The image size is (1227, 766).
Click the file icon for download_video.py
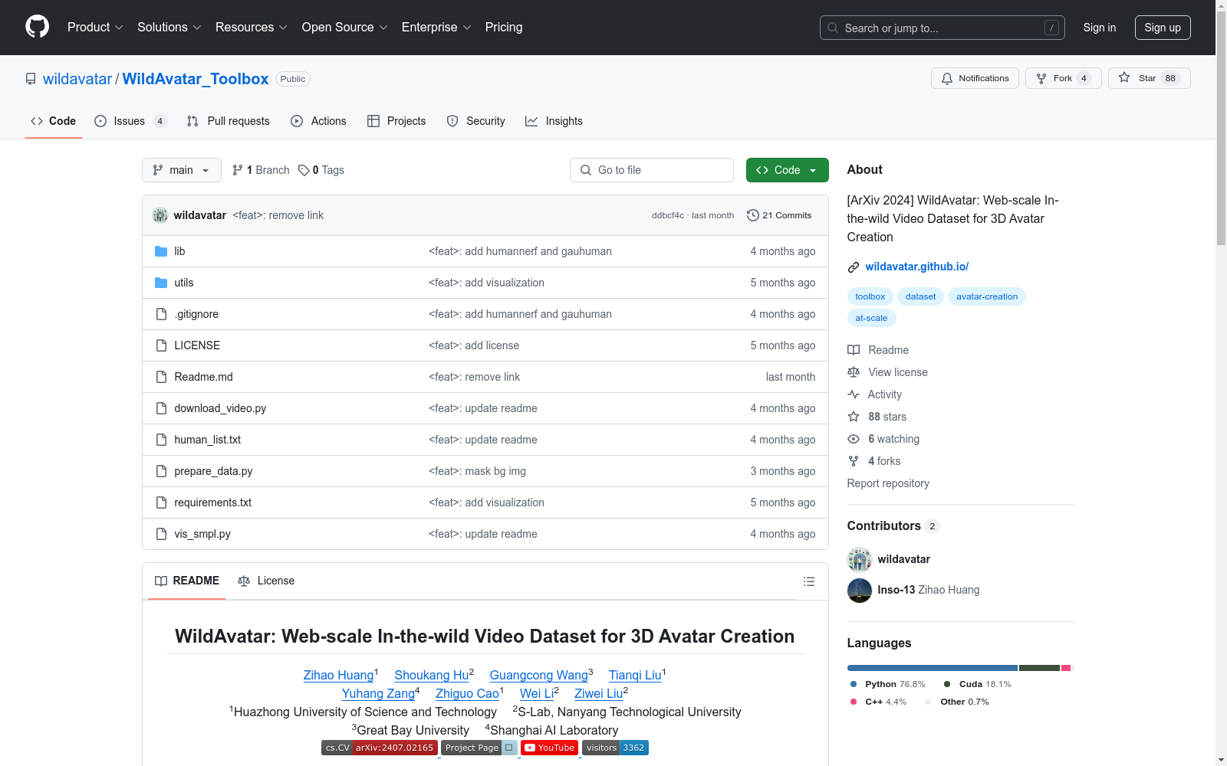pos(161,408)
